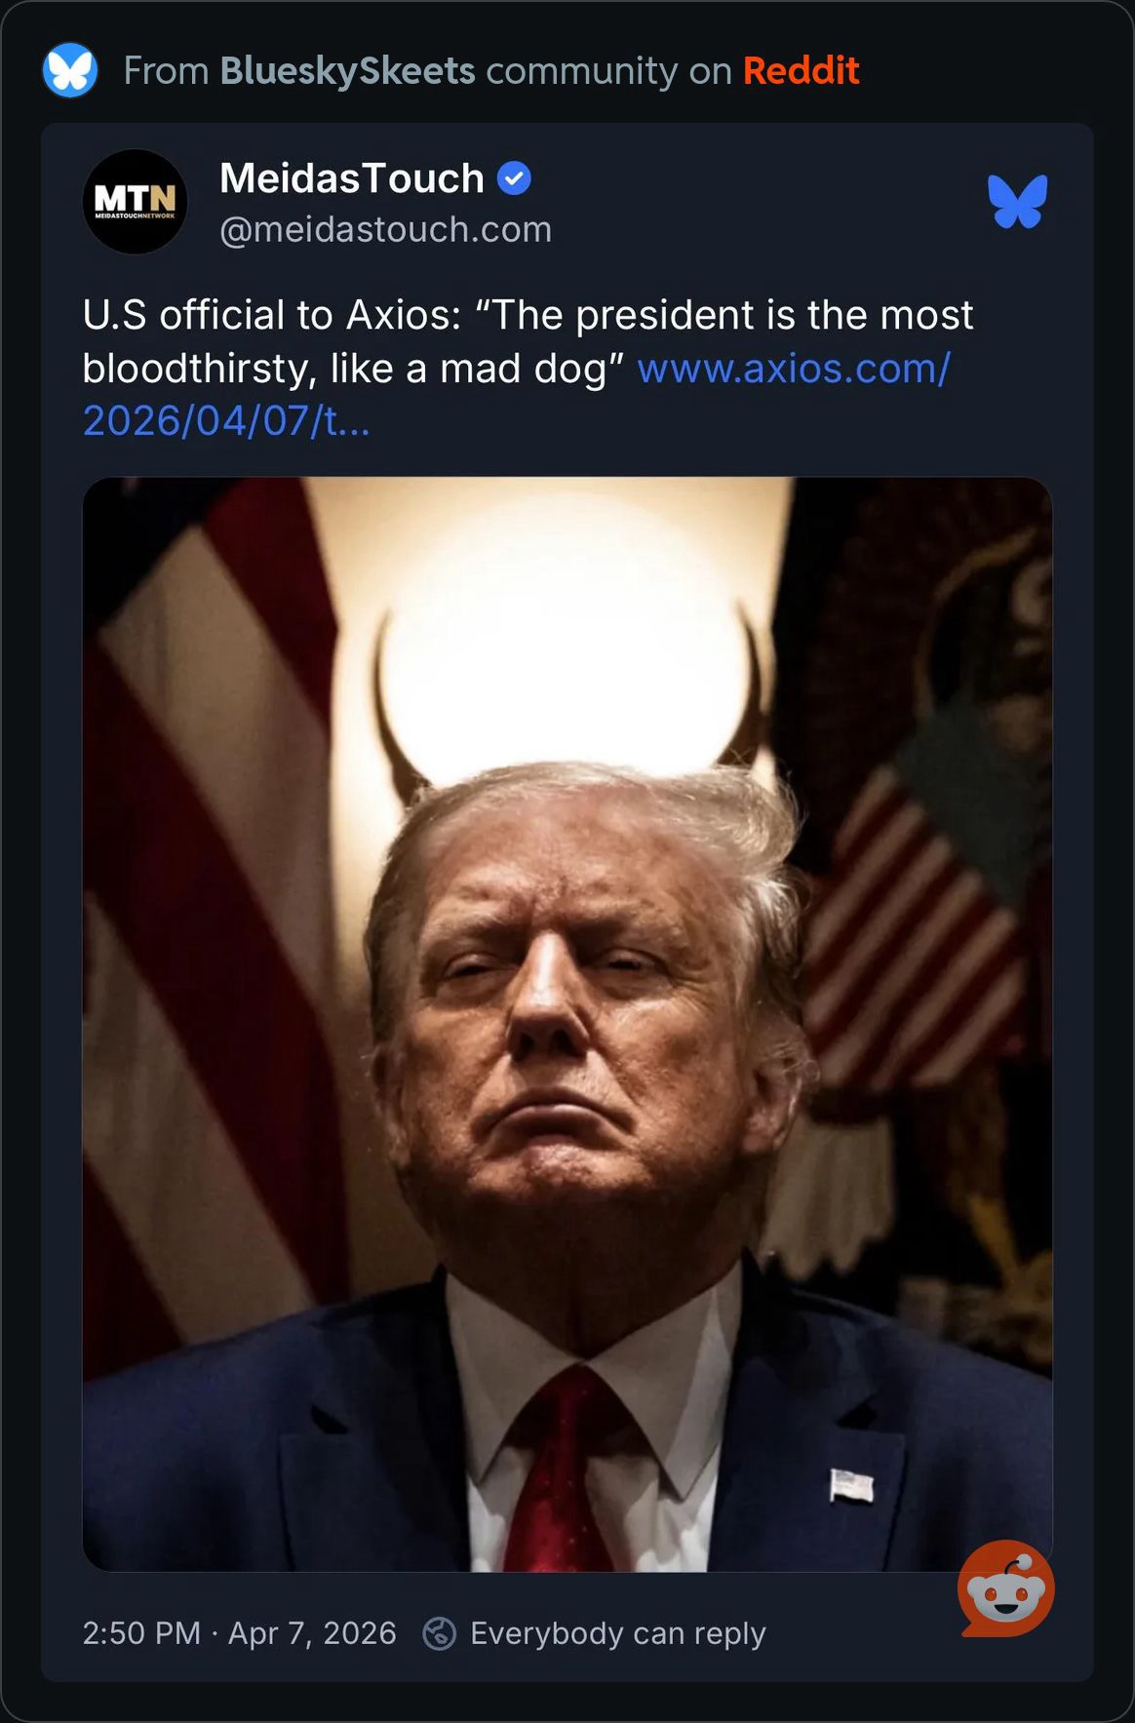Click the quoted post text about Axios
The image size is (1135, 1723).
(528, 341)
